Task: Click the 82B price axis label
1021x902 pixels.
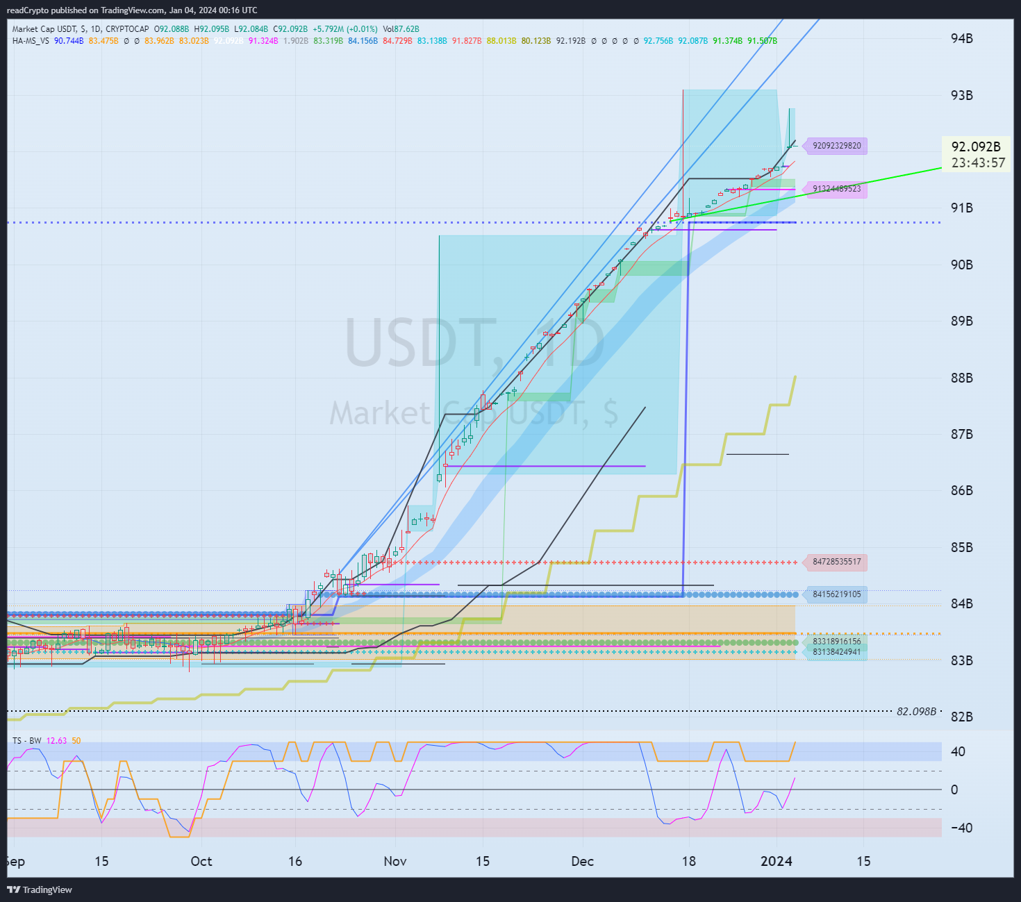Action: [962, 717]
